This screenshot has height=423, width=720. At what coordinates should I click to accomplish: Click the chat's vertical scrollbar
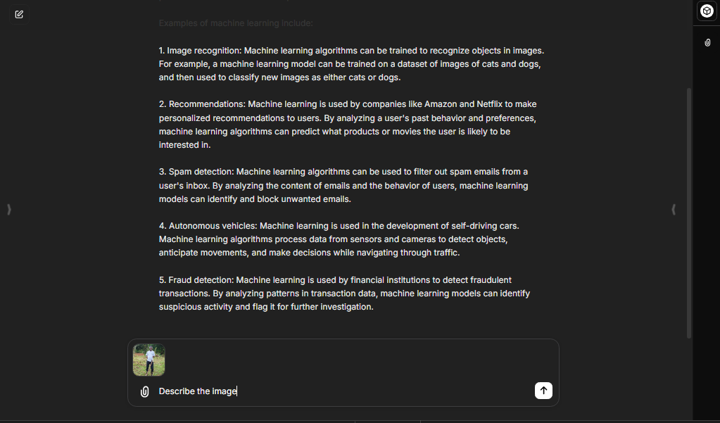click(x=688, y=211)
